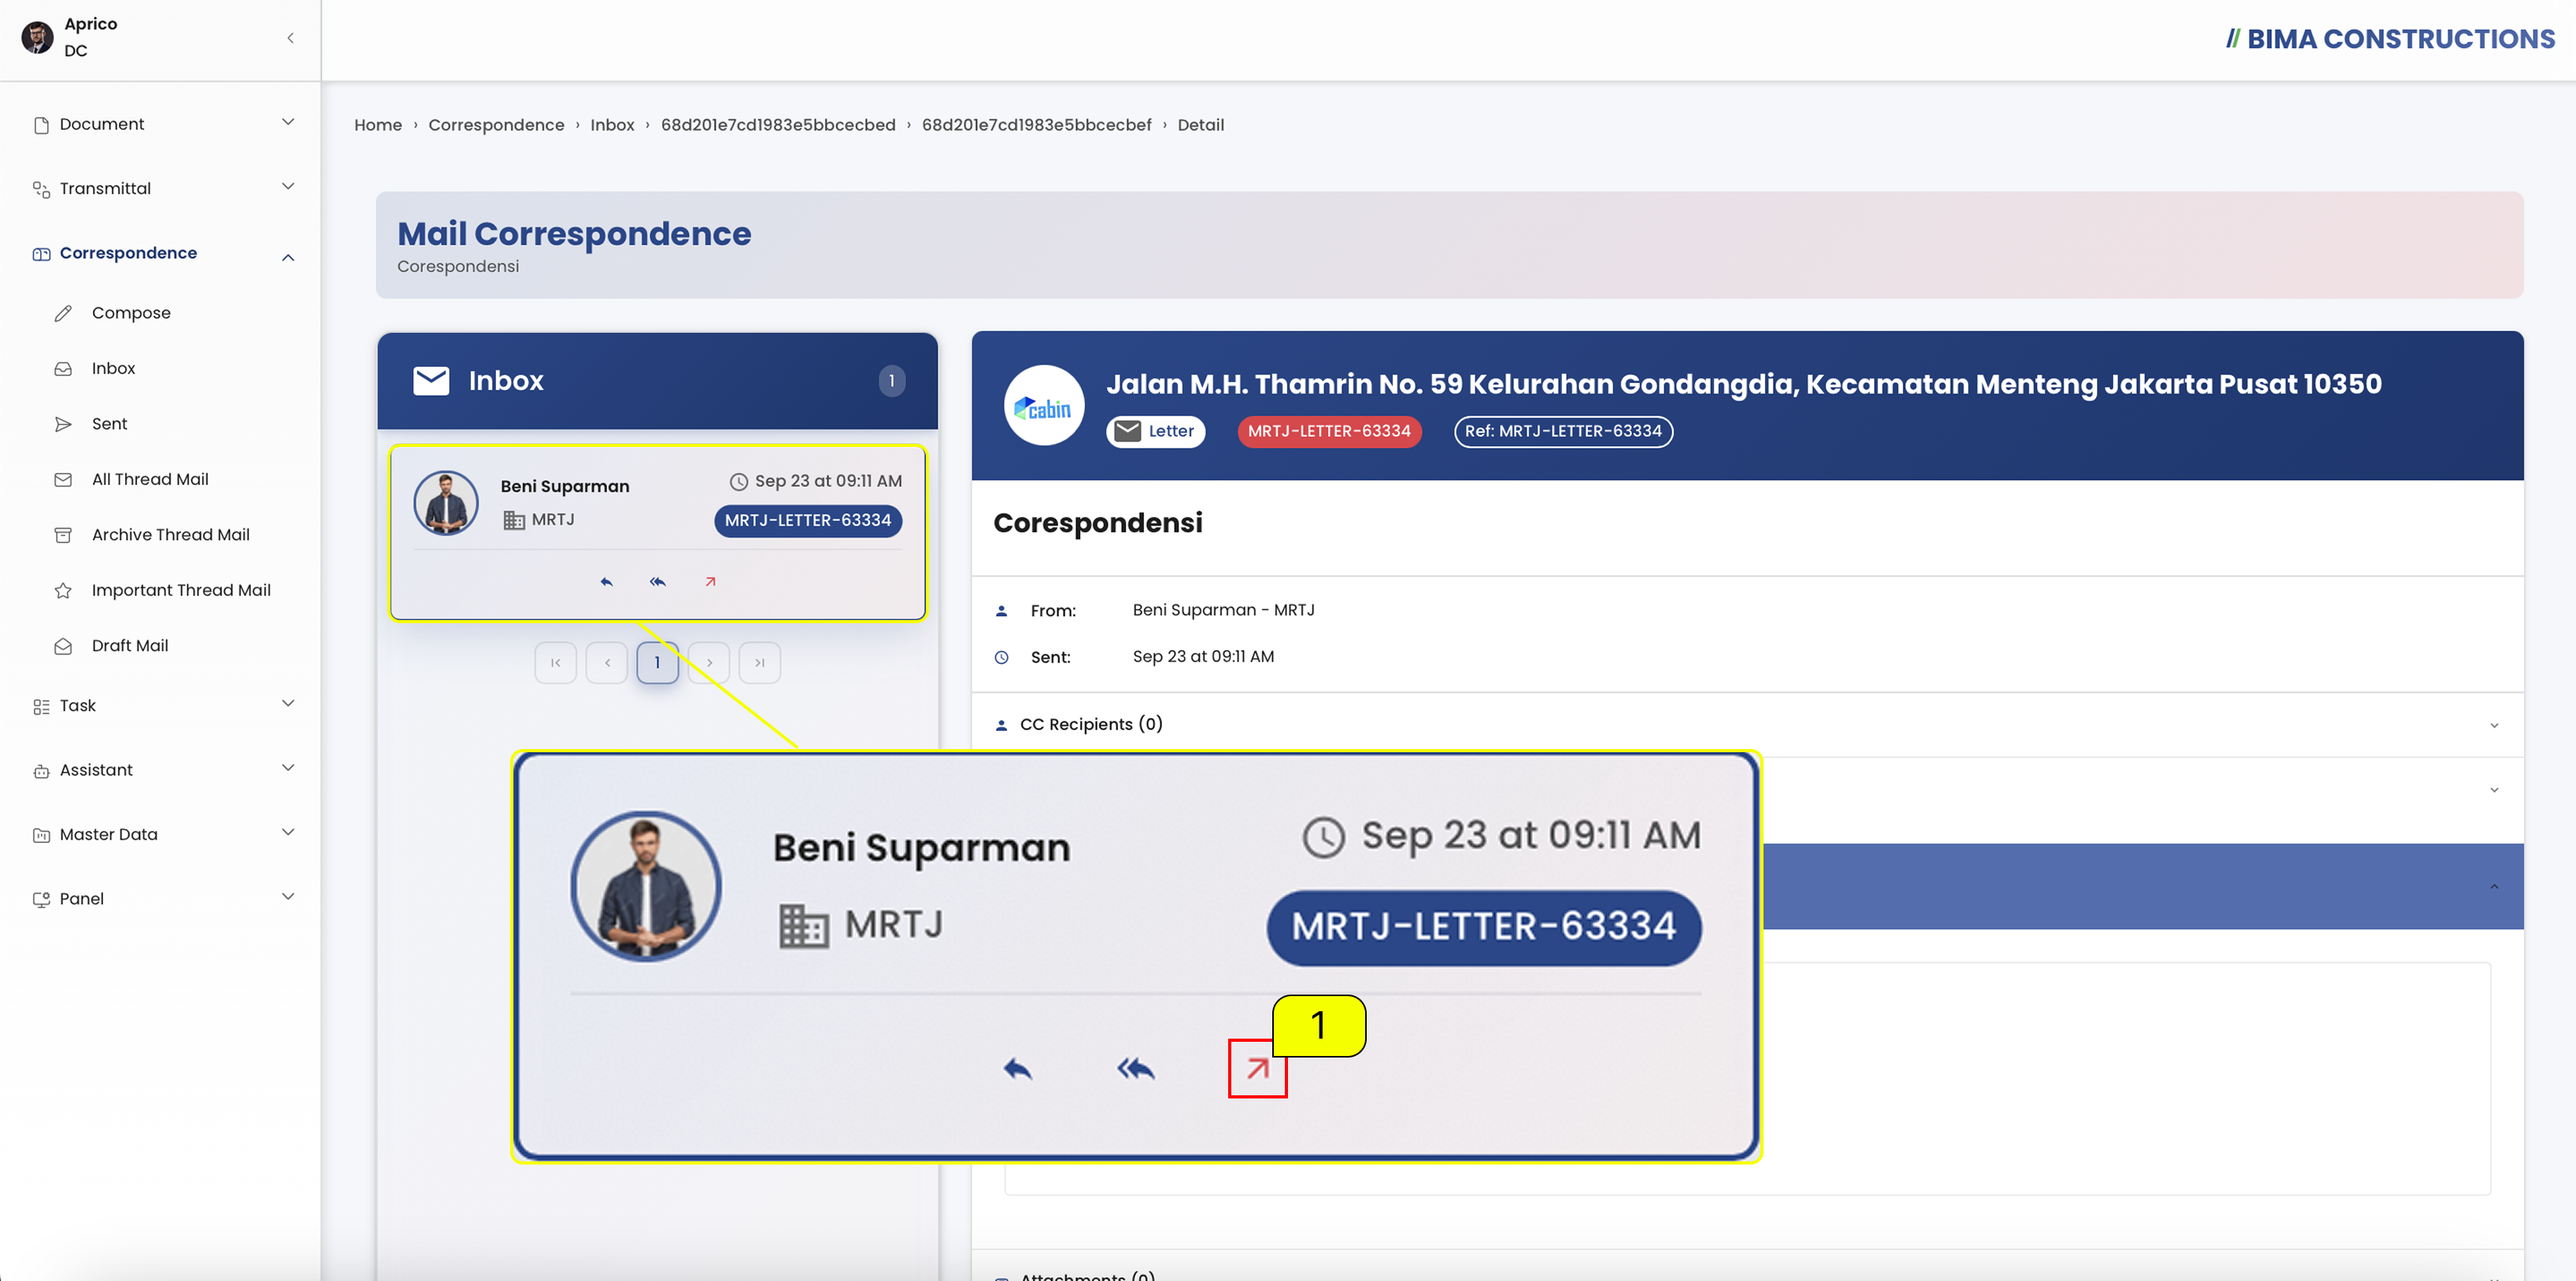Click the red forward arrow icon
2576x1281 pixels.
710,581
